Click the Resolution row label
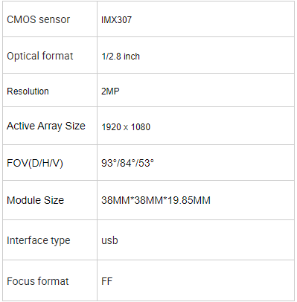The height and width of the screenshot is (302, 297). pyautogui.click(x=28, y=91)
